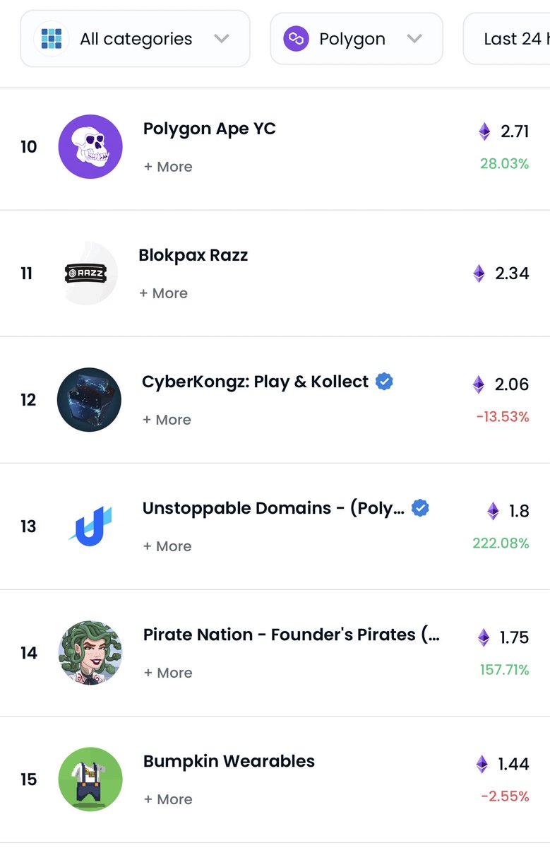The width and height of the screenshot is (550, 848).
Task: Open Last 24 h time range dropdown
Action: pos(507,39)
